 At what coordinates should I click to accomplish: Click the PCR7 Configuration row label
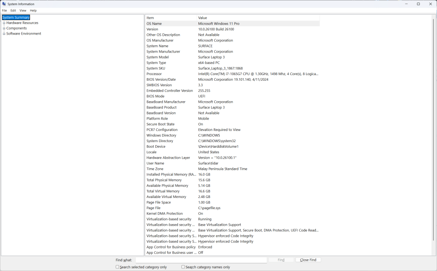pos(162,130)
